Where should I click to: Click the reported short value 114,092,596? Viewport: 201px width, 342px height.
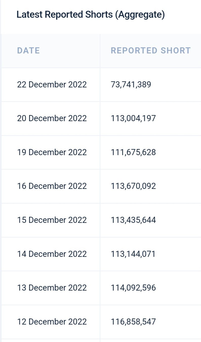(133, 288)
